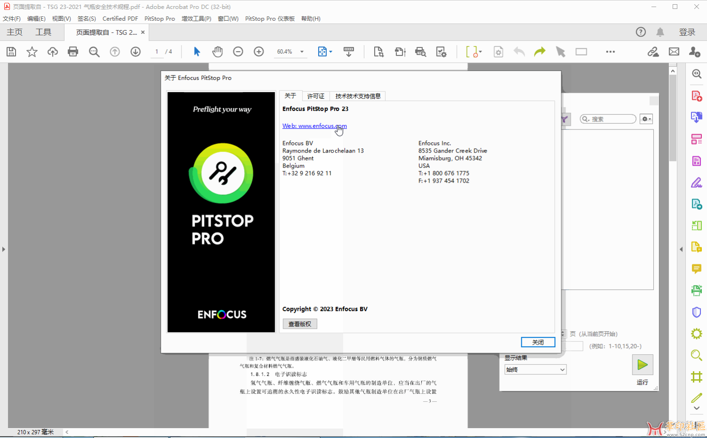Open the 帮助(H) menu
Image resolution: width=707 pixels, height=438 pixels.
click(x=311, y=19)
